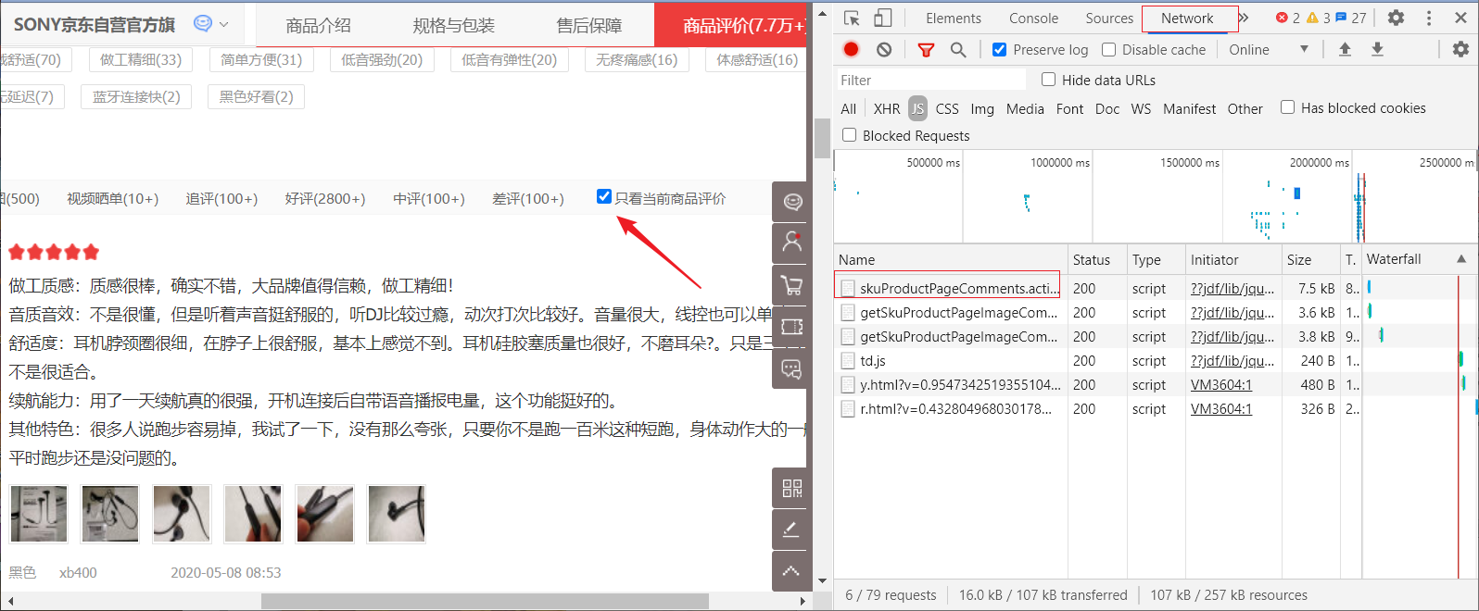The width and height of the screenshot is (1479, 611).
Task: Uncheck Preserve log checkbox
Action: [x=999, y=50]
